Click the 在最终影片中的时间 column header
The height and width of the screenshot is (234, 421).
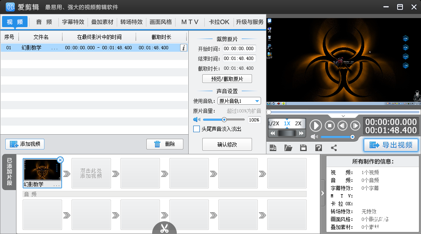[99, 37]
